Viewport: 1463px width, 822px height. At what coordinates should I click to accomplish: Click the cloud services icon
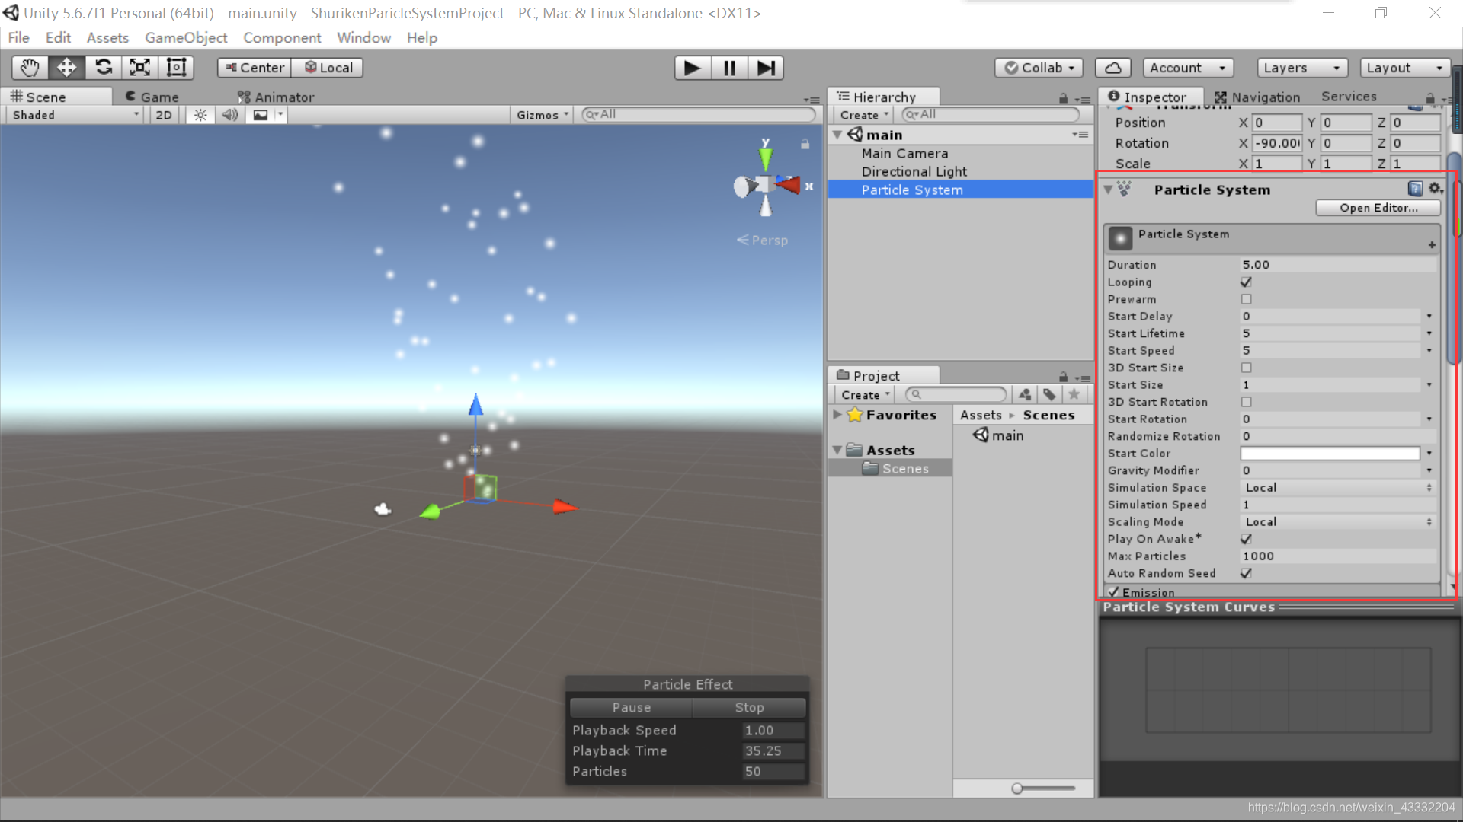(x=1112, y=68)
